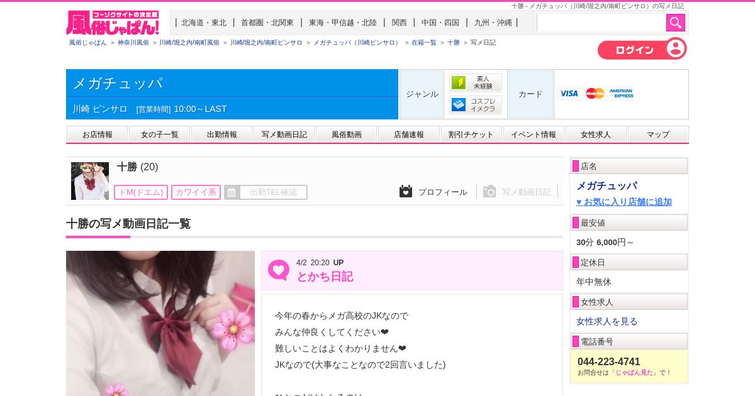Open the 出勤情報 tab
The height and width of the screenshot is (396, 755).
[x=222, y=134]
